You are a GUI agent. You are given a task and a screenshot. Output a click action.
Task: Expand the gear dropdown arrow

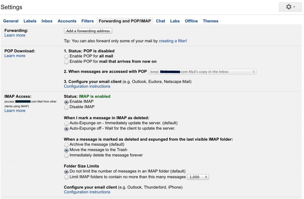[x=294, y=7]
